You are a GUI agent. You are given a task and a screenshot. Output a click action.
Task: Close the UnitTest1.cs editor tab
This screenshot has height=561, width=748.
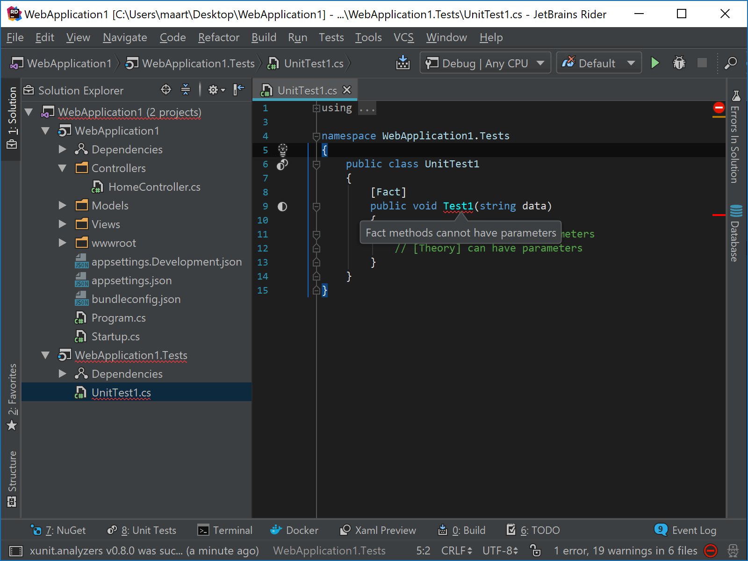[347, 90]
